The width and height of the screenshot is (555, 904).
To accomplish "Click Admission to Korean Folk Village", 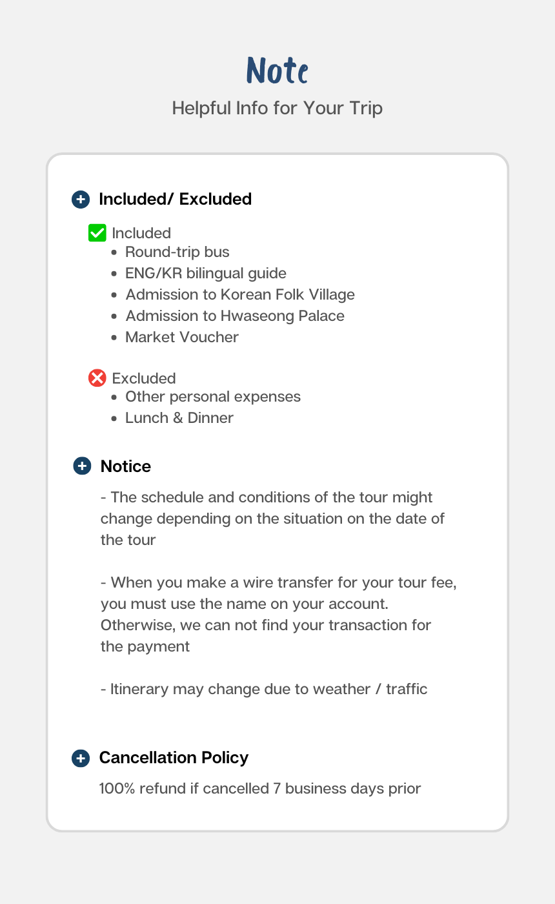I will click(240, 294).
